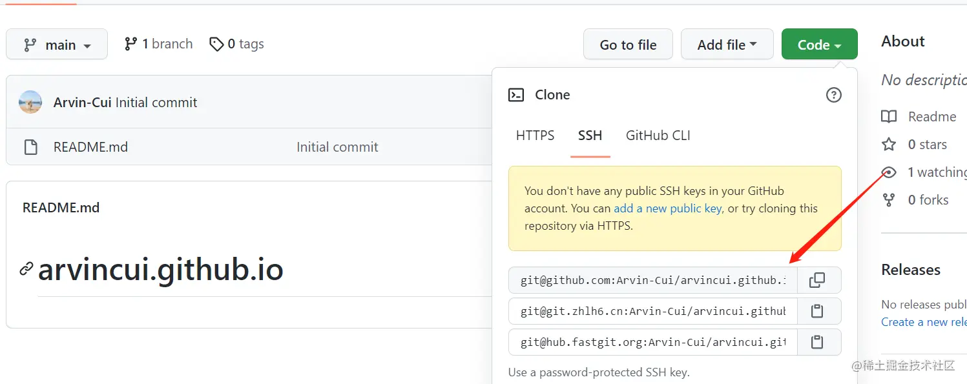
Task: Open the 1 branch link
Action: pyautogui.click(x=159, y=44)
